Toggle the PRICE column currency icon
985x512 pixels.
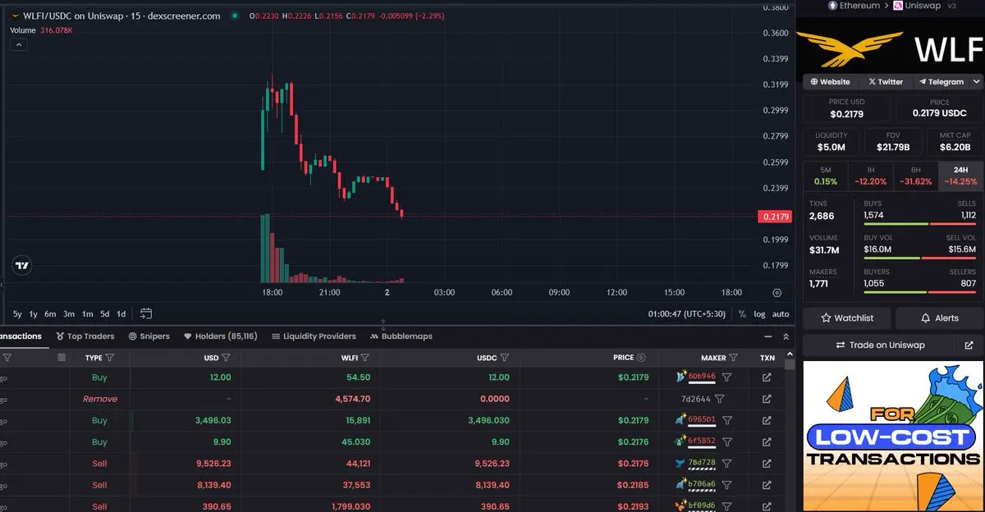click(641, 358)
